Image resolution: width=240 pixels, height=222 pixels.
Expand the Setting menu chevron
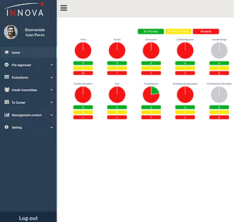pos(52,128)
